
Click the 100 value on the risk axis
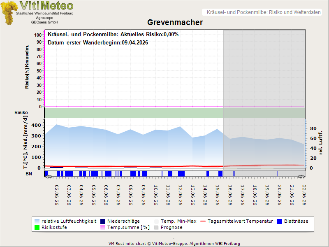[38, 35]
